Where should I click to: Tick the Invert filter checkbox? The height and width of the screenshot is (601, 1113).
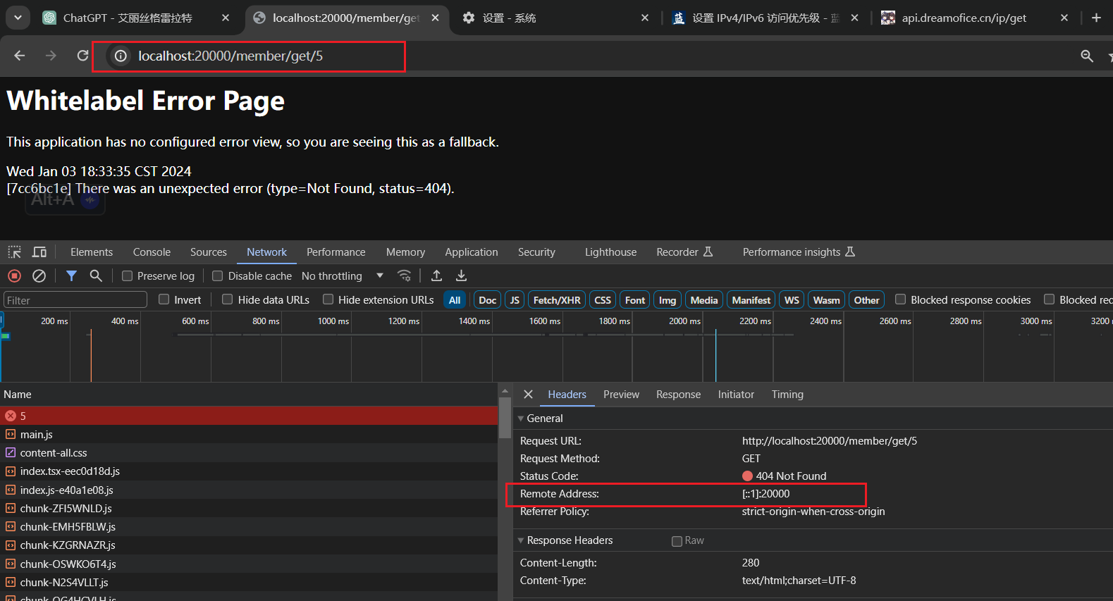[164, 299]
